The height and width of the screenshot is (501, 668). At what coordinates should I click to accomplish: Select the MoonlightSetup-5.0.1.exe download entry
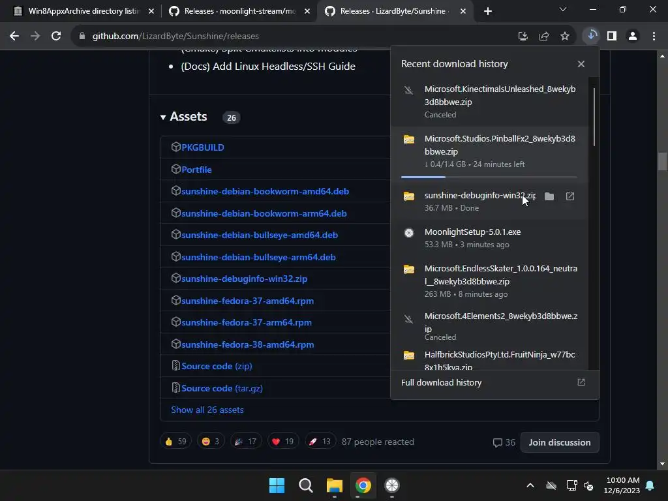click(x=489, y=238)
